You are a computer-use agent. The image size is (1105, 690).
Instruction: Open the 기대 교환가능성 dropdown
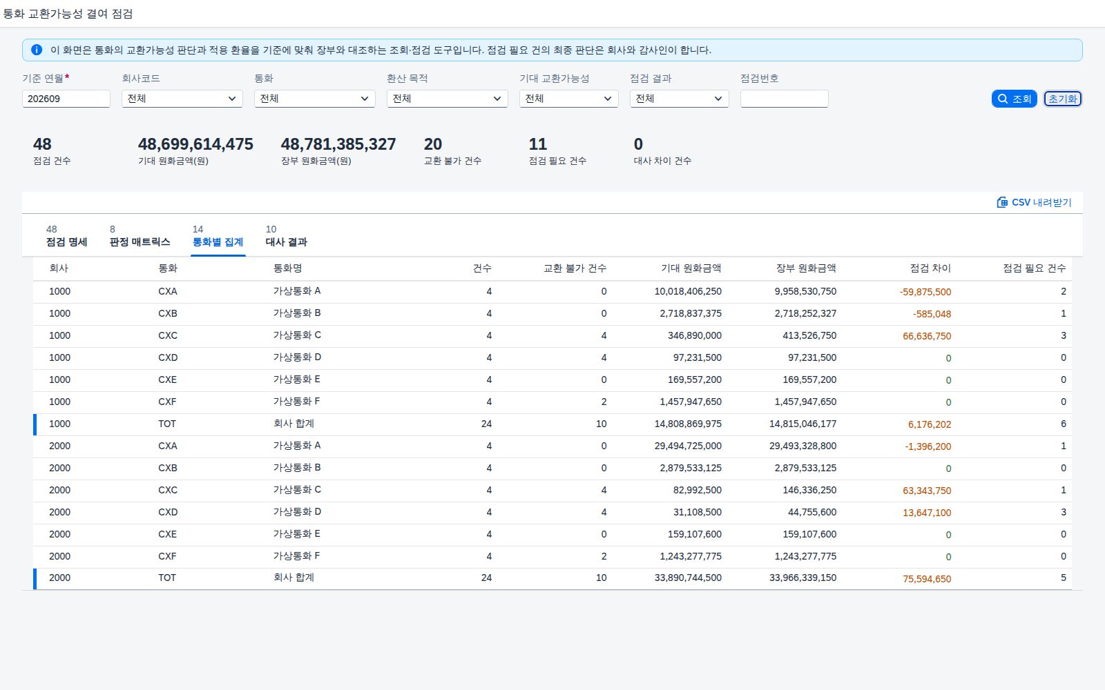(569, 99)
